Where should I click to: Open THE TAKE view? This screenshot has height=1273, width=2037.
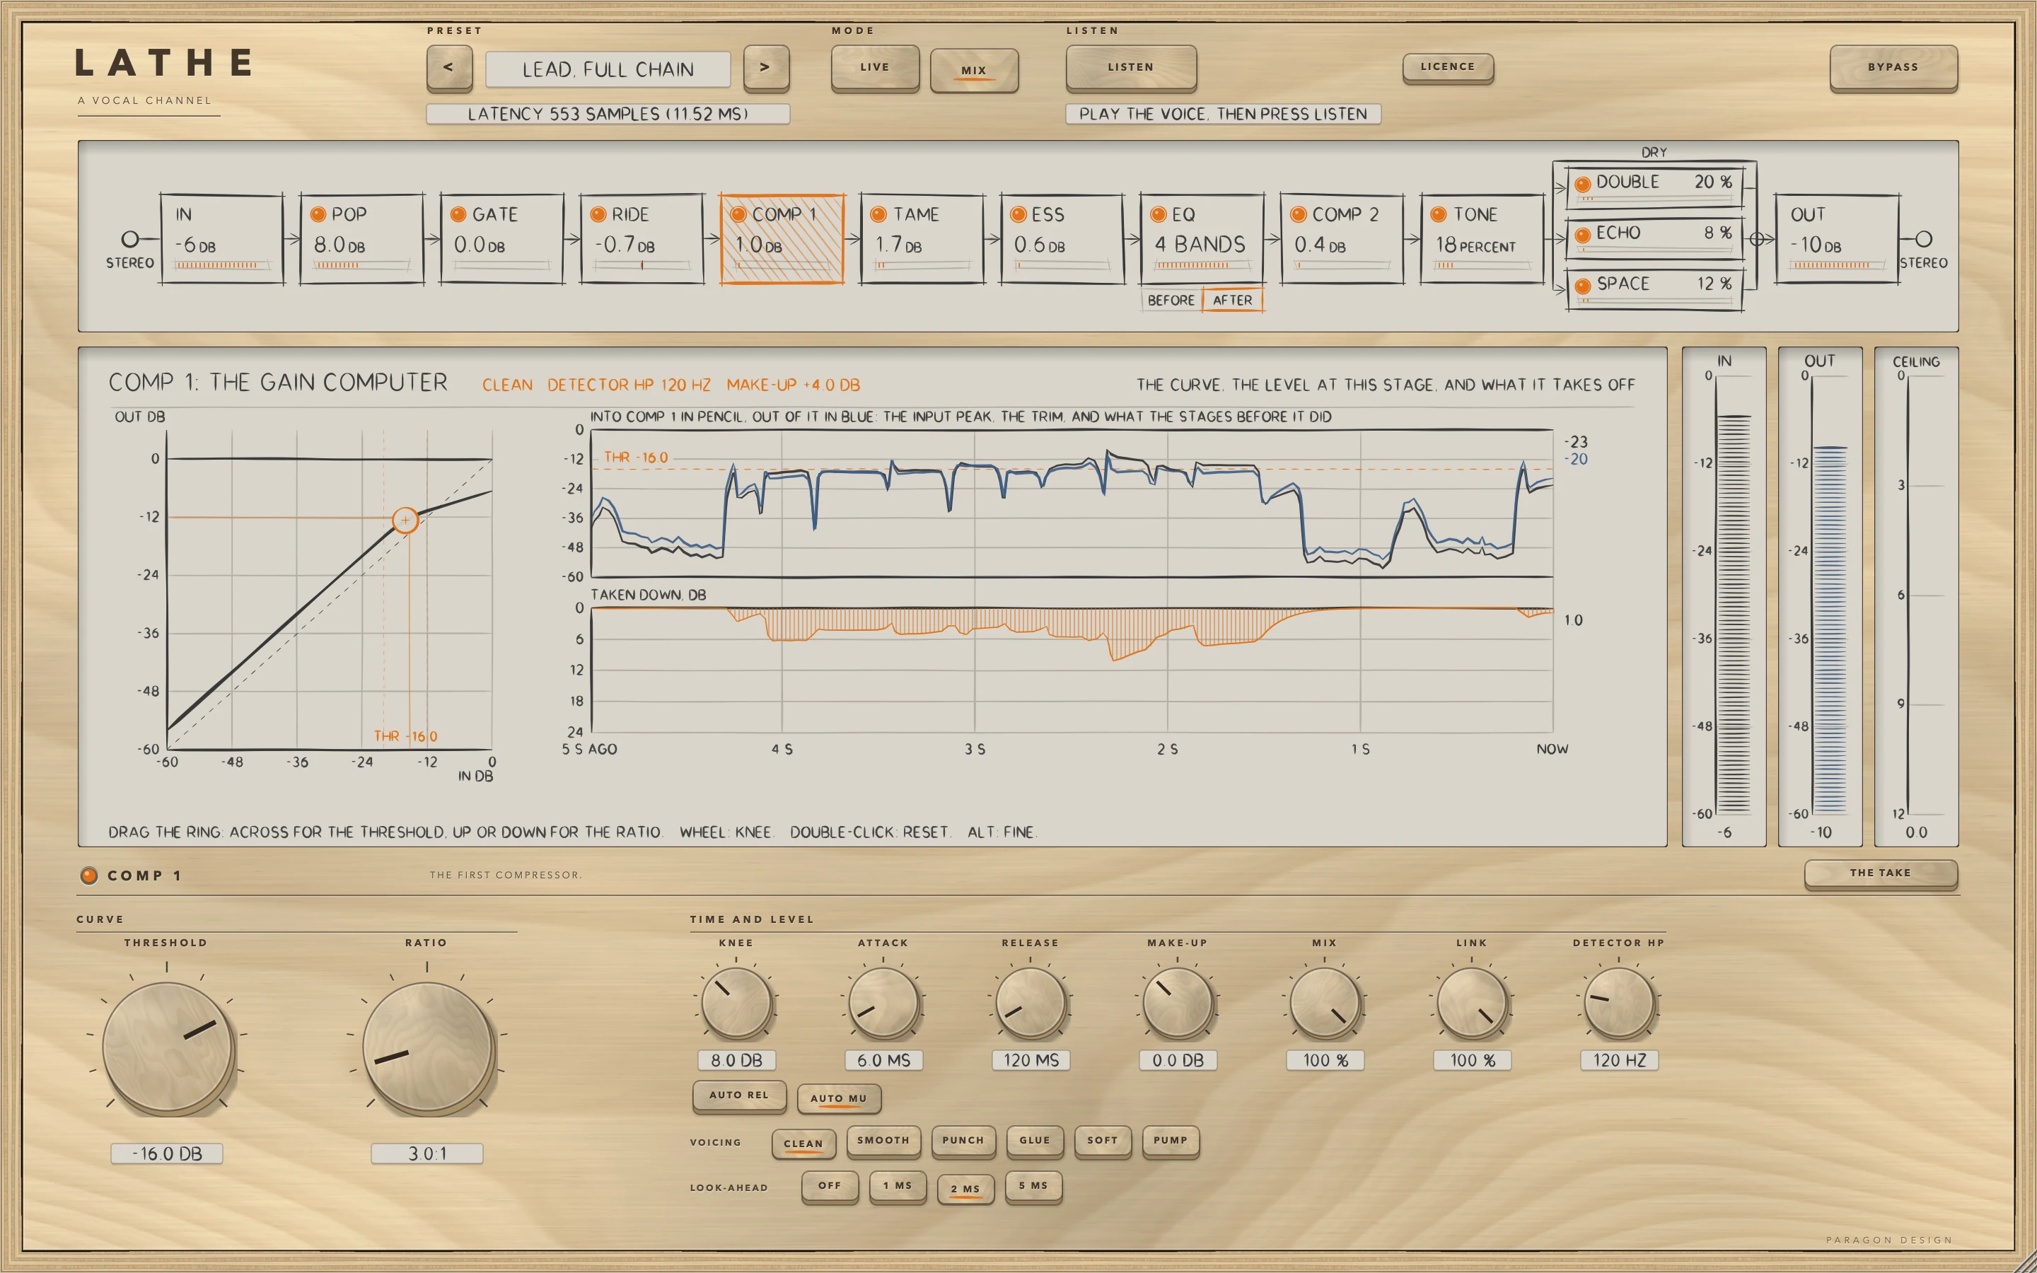point(1881,873)
